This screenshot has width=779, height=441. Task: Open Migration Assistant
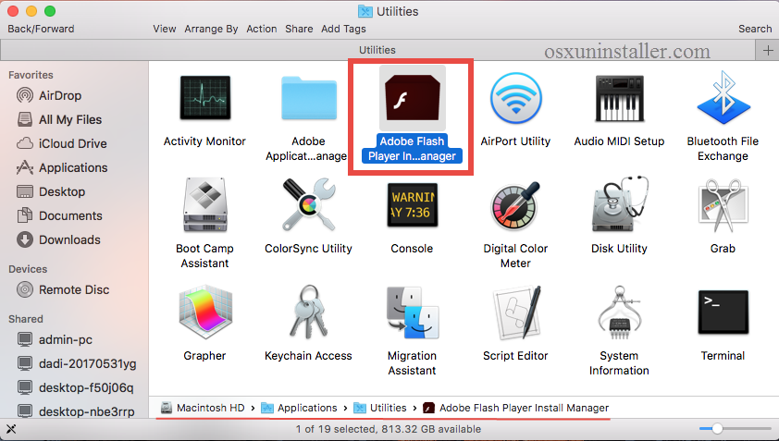pos(413,312)
